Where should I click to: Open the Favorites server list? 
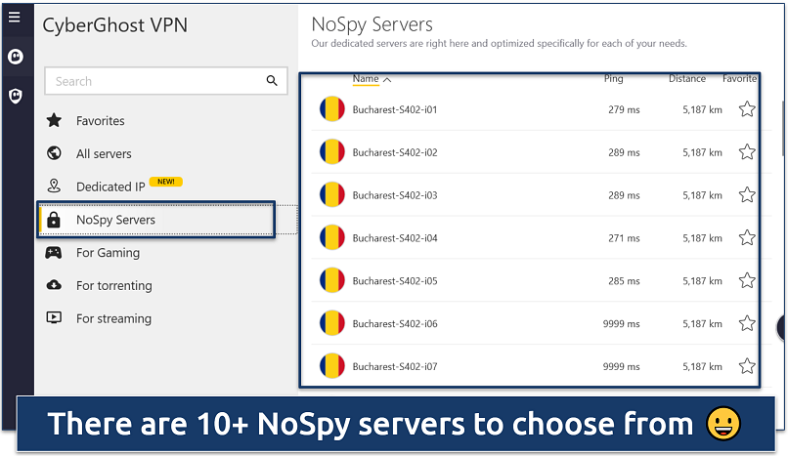[100, 121]
